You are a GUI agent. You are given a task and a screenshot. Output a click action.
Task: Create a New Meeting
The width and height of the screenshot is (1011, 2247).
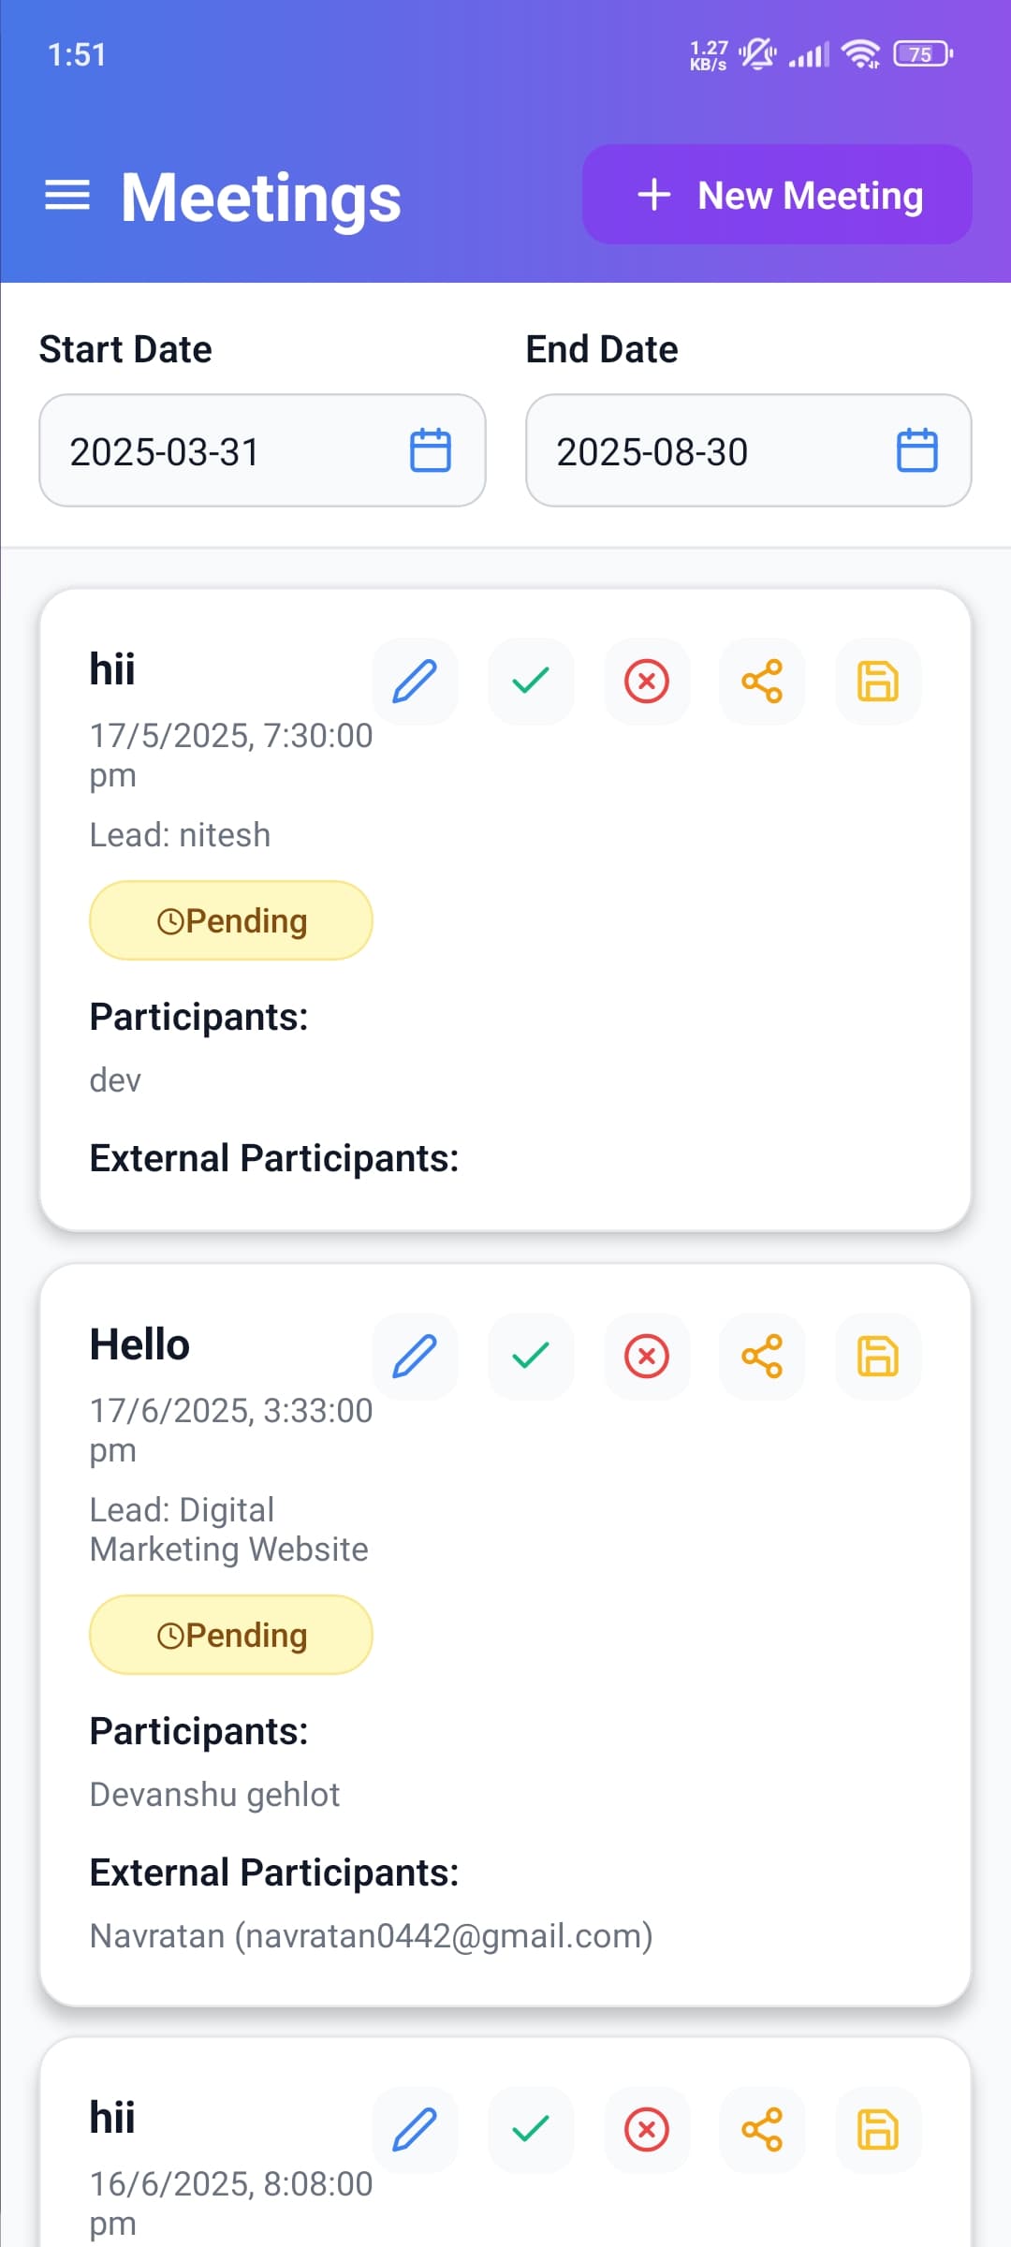coord(777,195)
